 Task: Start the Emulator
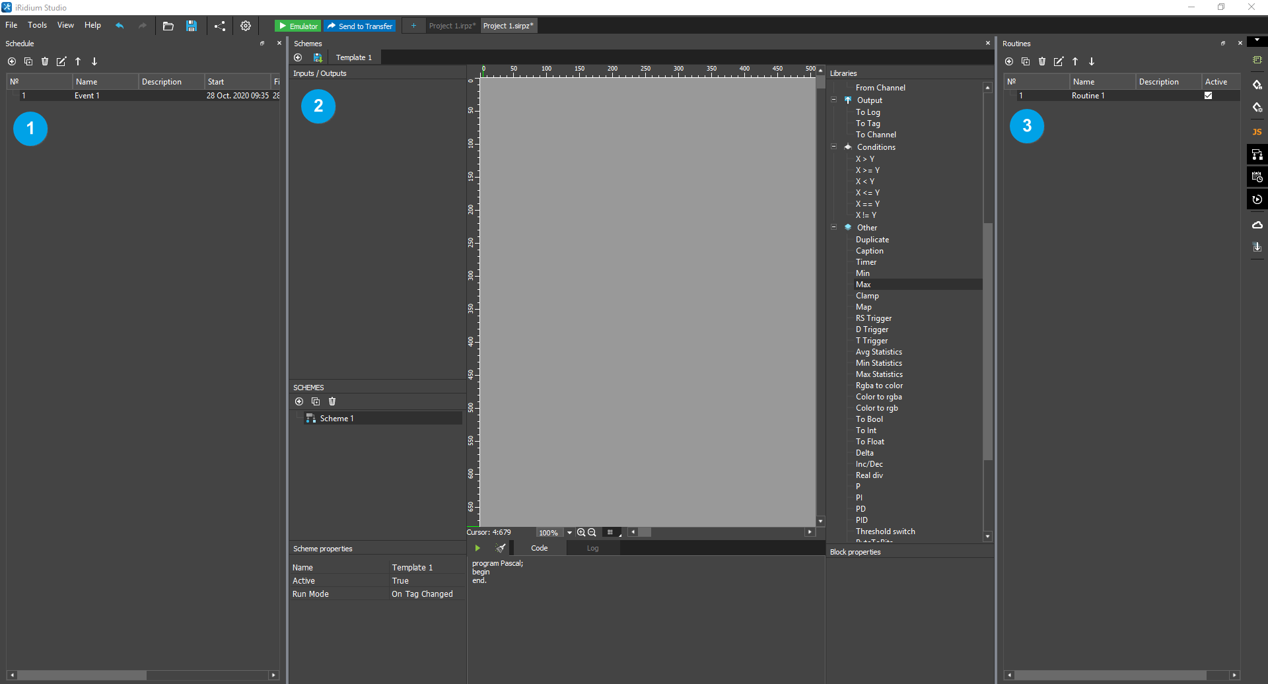(298, 26)
